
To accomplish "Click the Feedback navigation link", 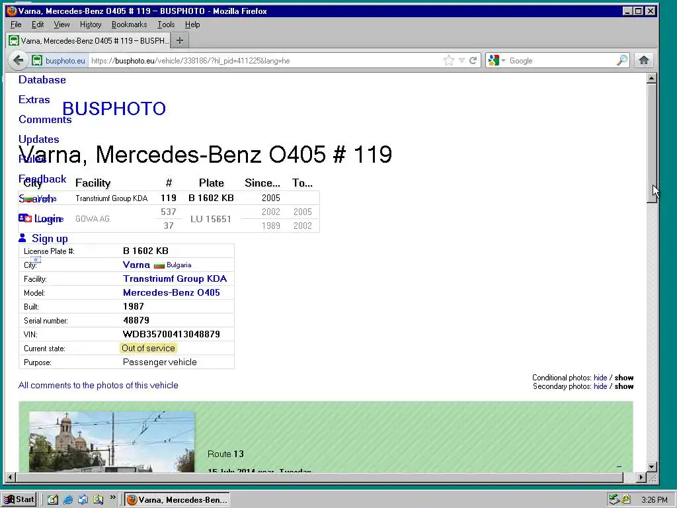I will [42, 179].
